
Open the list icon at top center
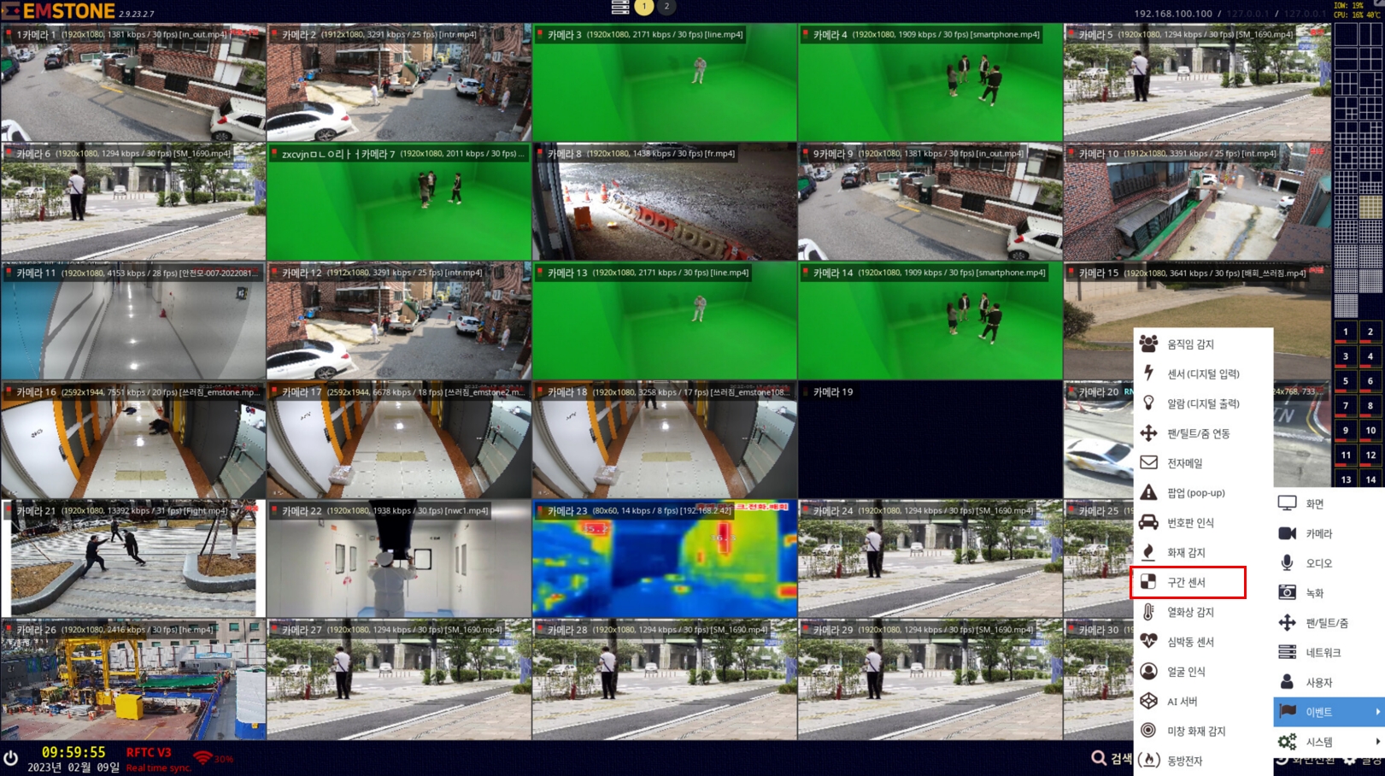620,7
